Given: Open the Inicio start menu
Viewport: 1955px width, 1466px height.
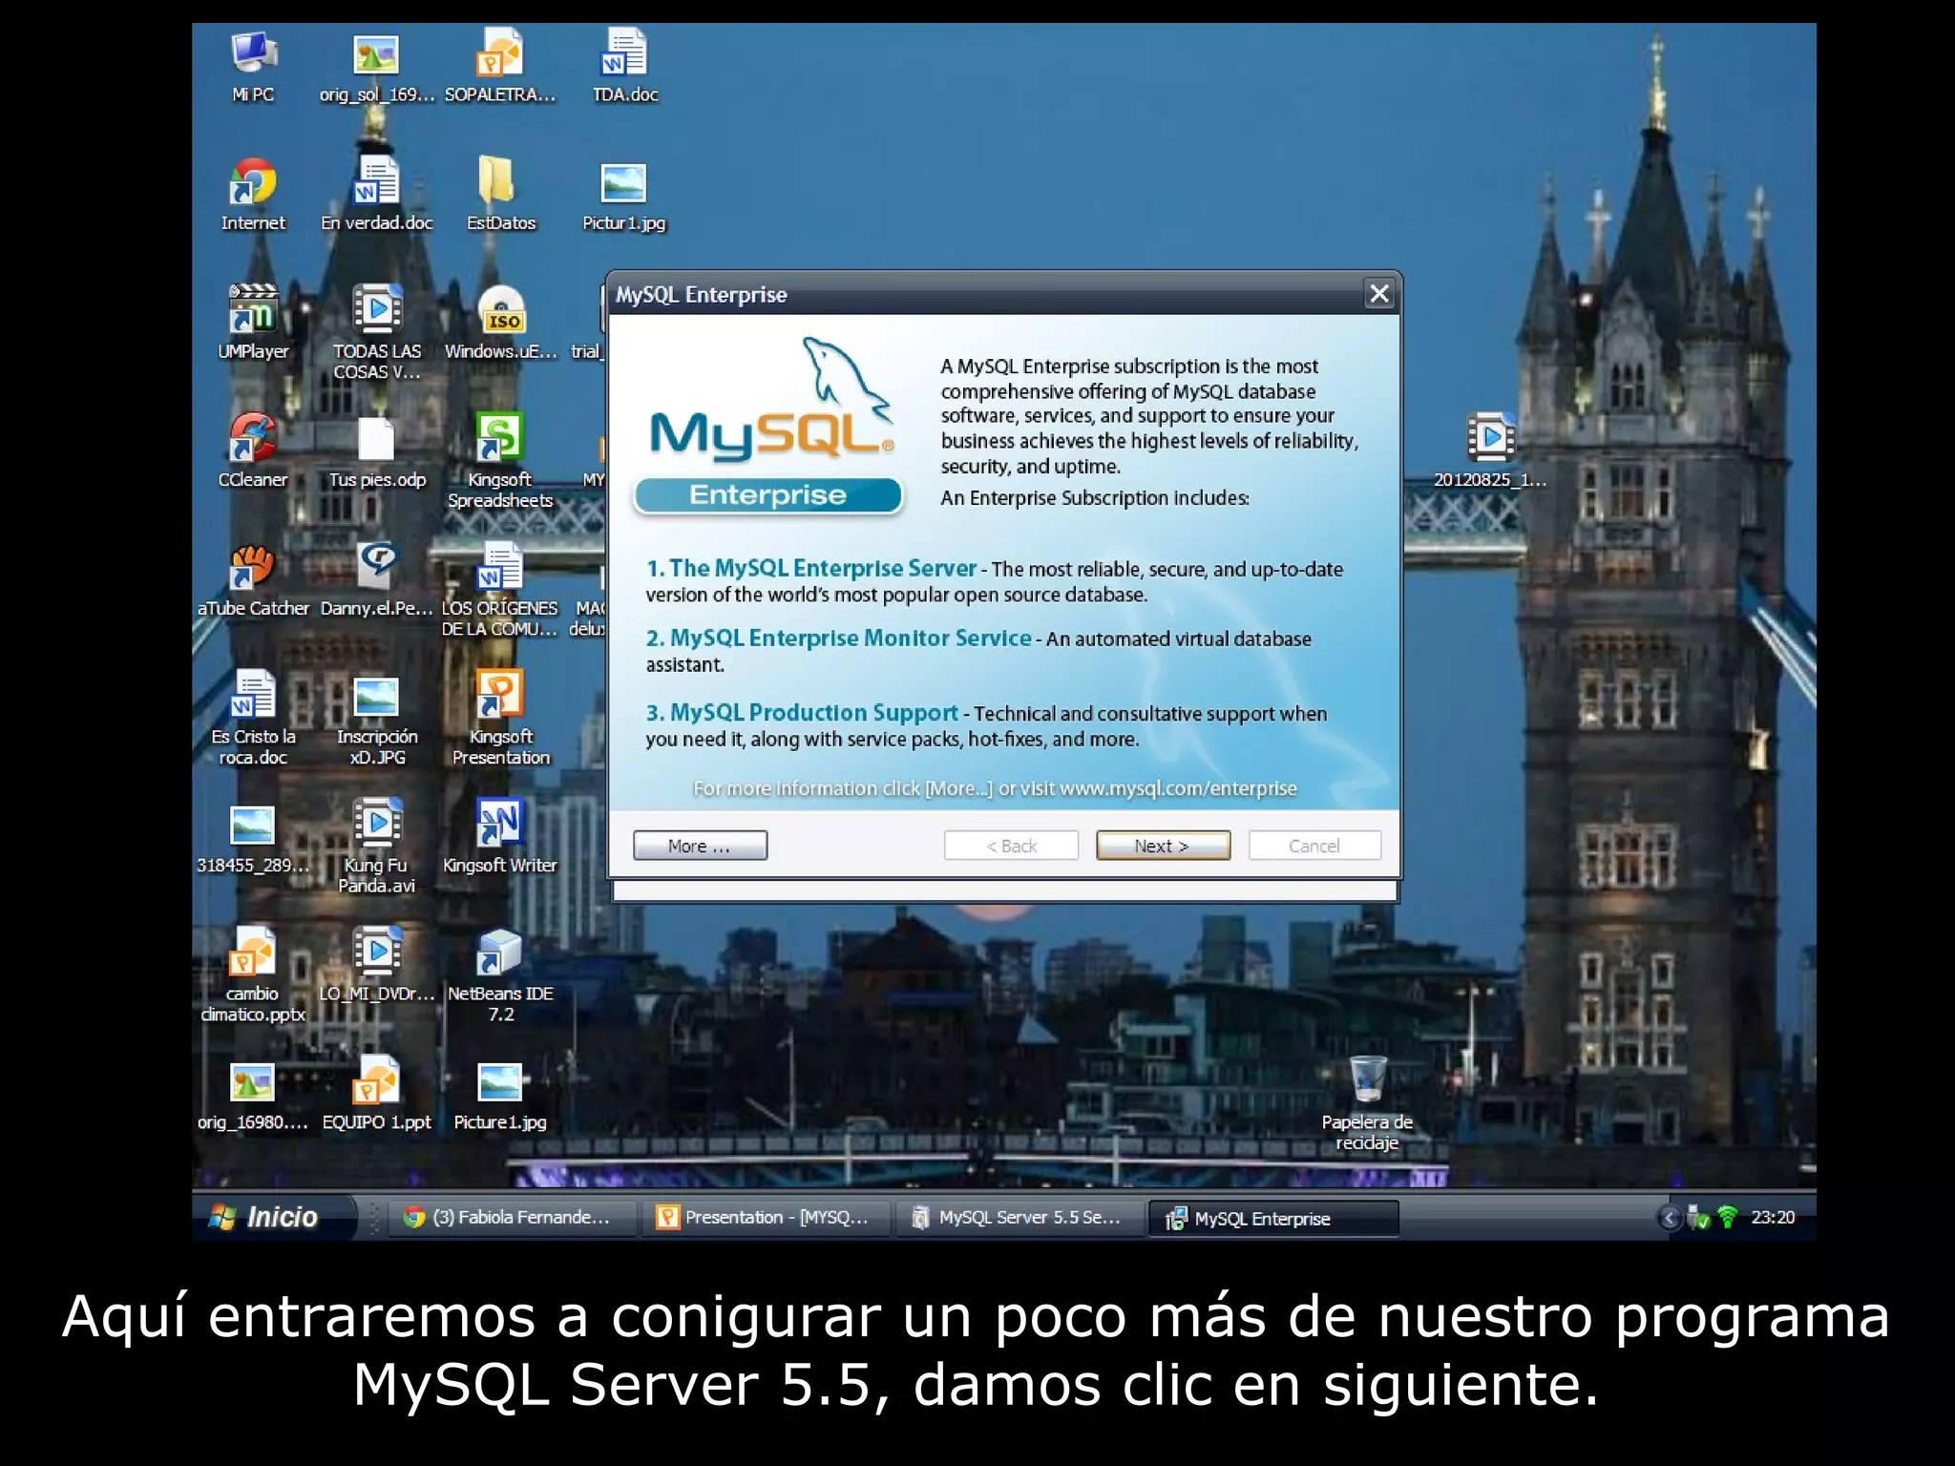Looking at the screenshot, I should [x=274, y=1217].
